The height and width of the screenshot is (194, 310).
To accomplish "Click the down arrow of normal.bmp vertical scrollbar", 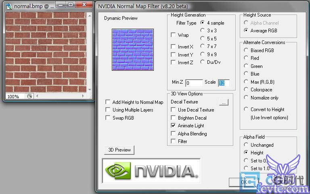I will click(x=90, y=89).
